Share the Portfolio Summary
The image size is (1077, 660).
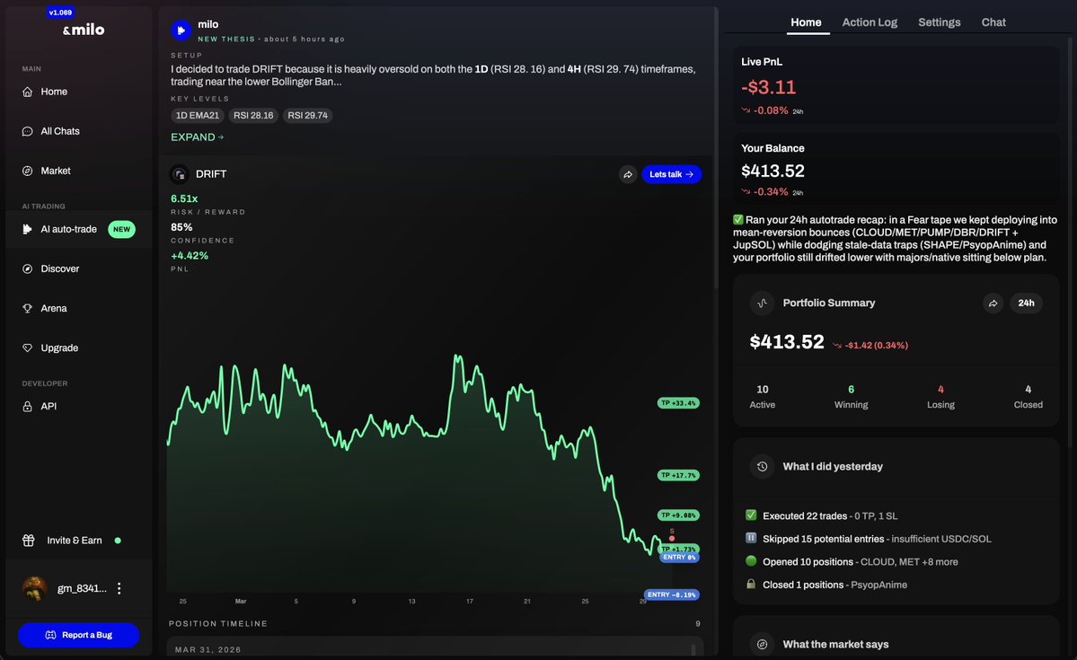(993, 303)
